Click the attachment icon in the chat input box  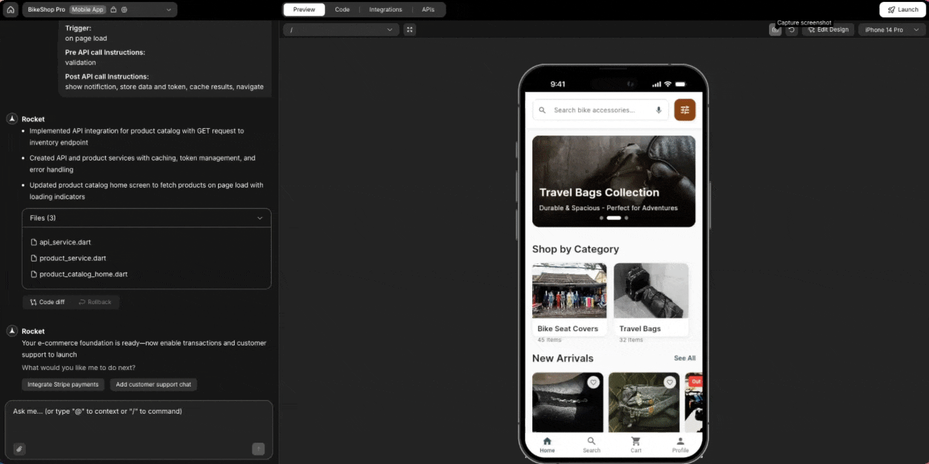19,449
